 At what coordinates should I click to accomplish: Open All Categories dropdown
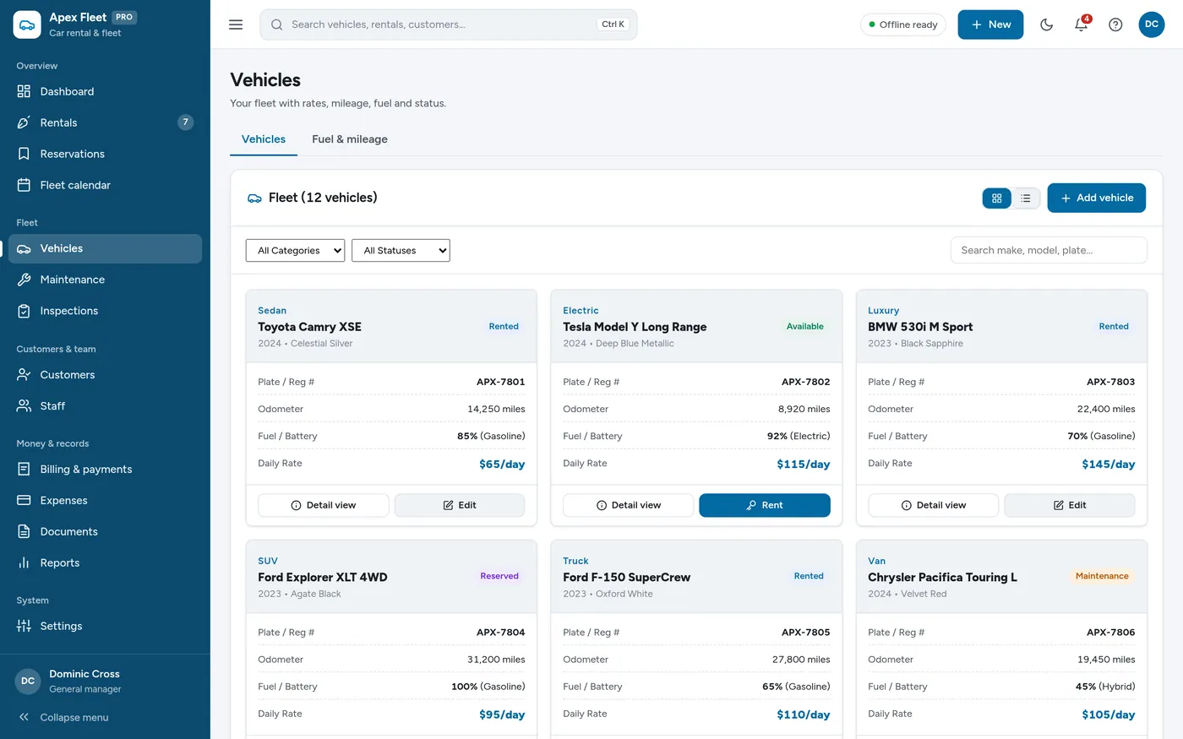pos(295,250)
